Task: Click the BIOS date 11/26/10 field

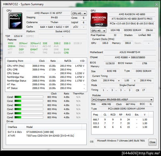Action: click(110, 63)
